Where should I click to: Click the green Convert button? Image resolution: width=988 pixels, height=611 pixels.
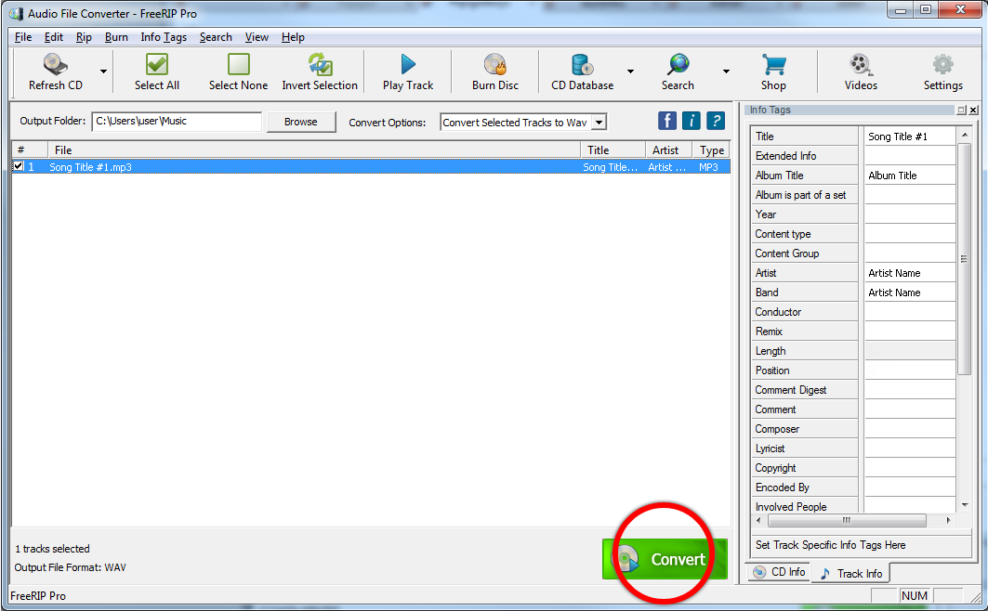pos(665,559)
